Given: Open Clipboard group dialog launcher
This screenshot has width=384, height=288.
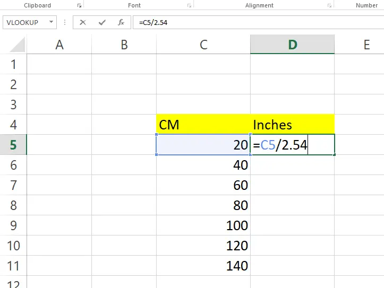Looking at the screenshot, I should (79, 5).
